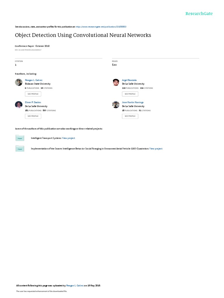
Task: Click Argel Bandala profile photo
Action: point(116,82)
